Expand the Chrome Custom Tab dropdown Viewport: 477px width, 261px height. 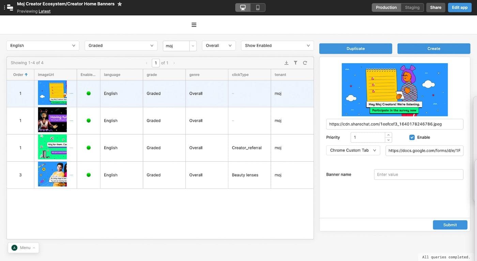point(353,150)
